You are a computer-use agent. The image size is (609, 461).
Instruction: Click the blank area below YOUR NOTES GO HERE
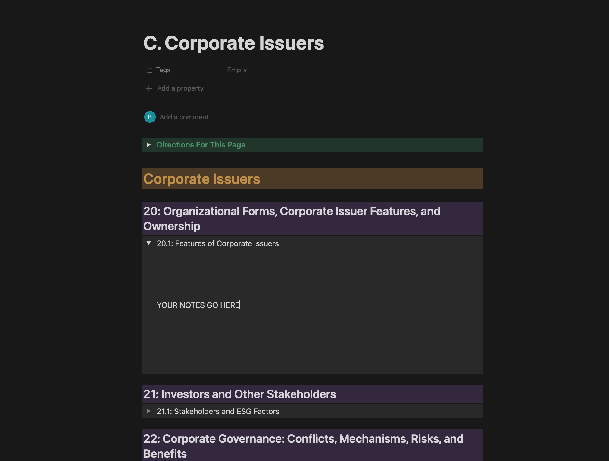(x=301, y=343)
